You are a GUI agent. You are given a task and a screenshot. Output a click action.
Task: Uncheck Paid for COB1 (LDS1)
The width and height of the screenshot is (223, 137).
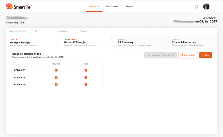pos(86,70)
